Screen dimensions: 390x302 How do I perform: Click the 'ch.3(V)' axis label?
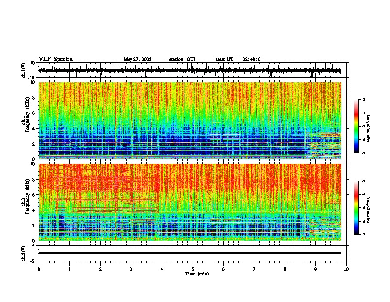click(24, 253)
